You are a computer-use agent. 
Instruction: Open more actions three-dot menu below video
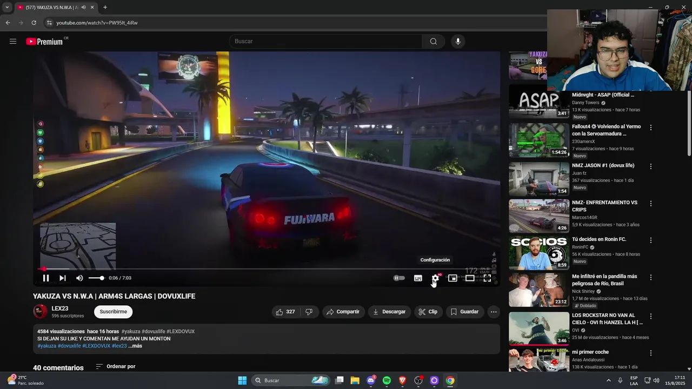point(493,312)
